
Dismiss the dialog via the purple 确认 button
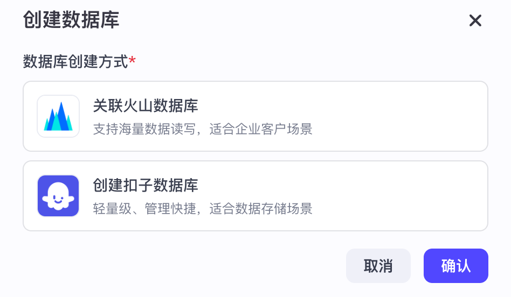[x=455, y=266]
